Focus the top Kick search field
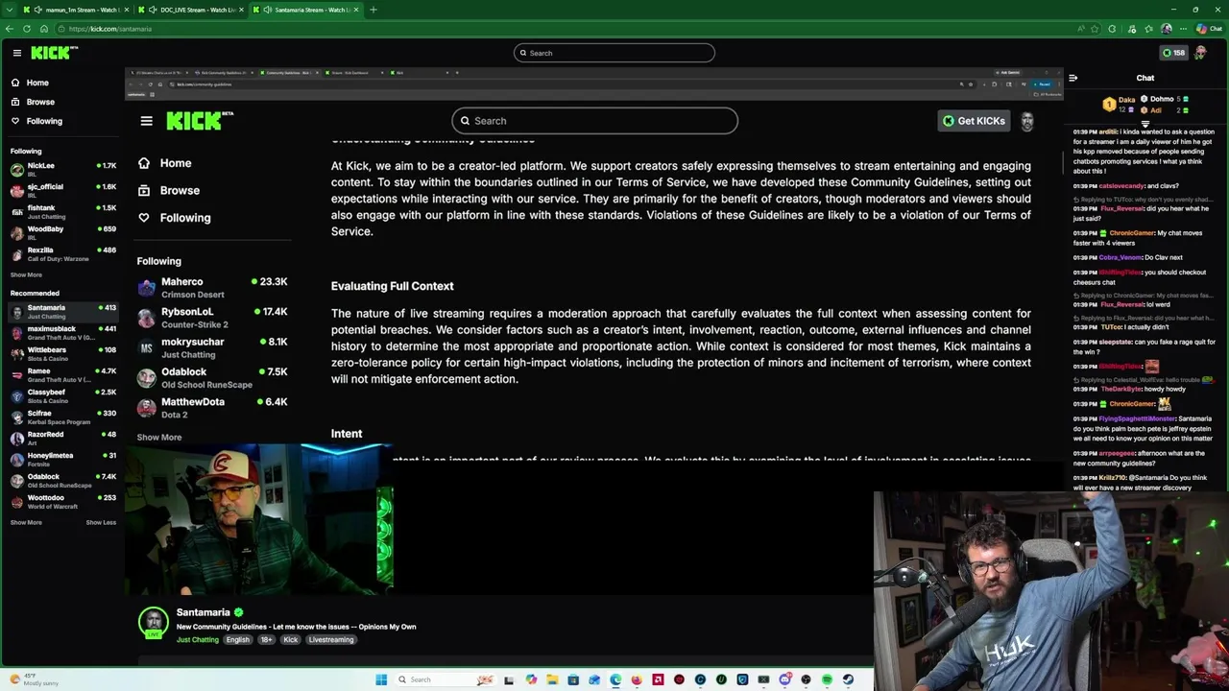Screen dimensions: 1229x691 click(x=614, y=53)
